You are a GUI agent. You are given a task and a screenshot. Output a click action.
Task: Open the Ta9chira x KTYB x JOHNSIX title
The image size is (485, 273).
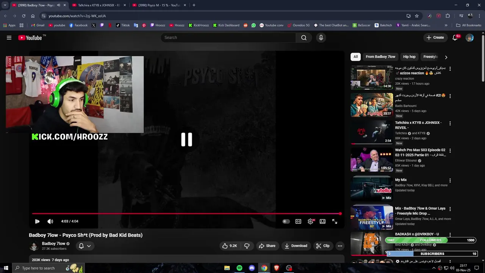(418, 125)
